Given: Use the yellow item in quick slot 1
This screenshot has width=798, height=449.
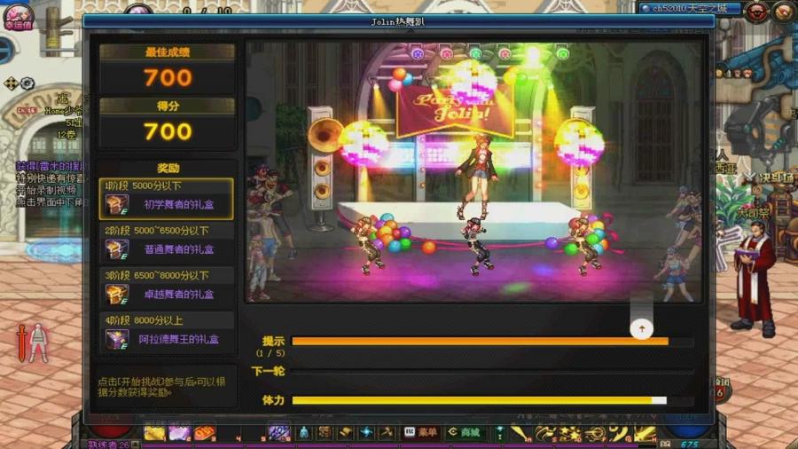Looking at the screenshot, I should tap(154, 433).
